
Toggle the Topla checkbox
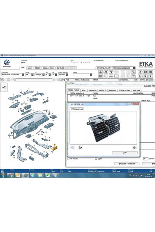coord(96,159)
